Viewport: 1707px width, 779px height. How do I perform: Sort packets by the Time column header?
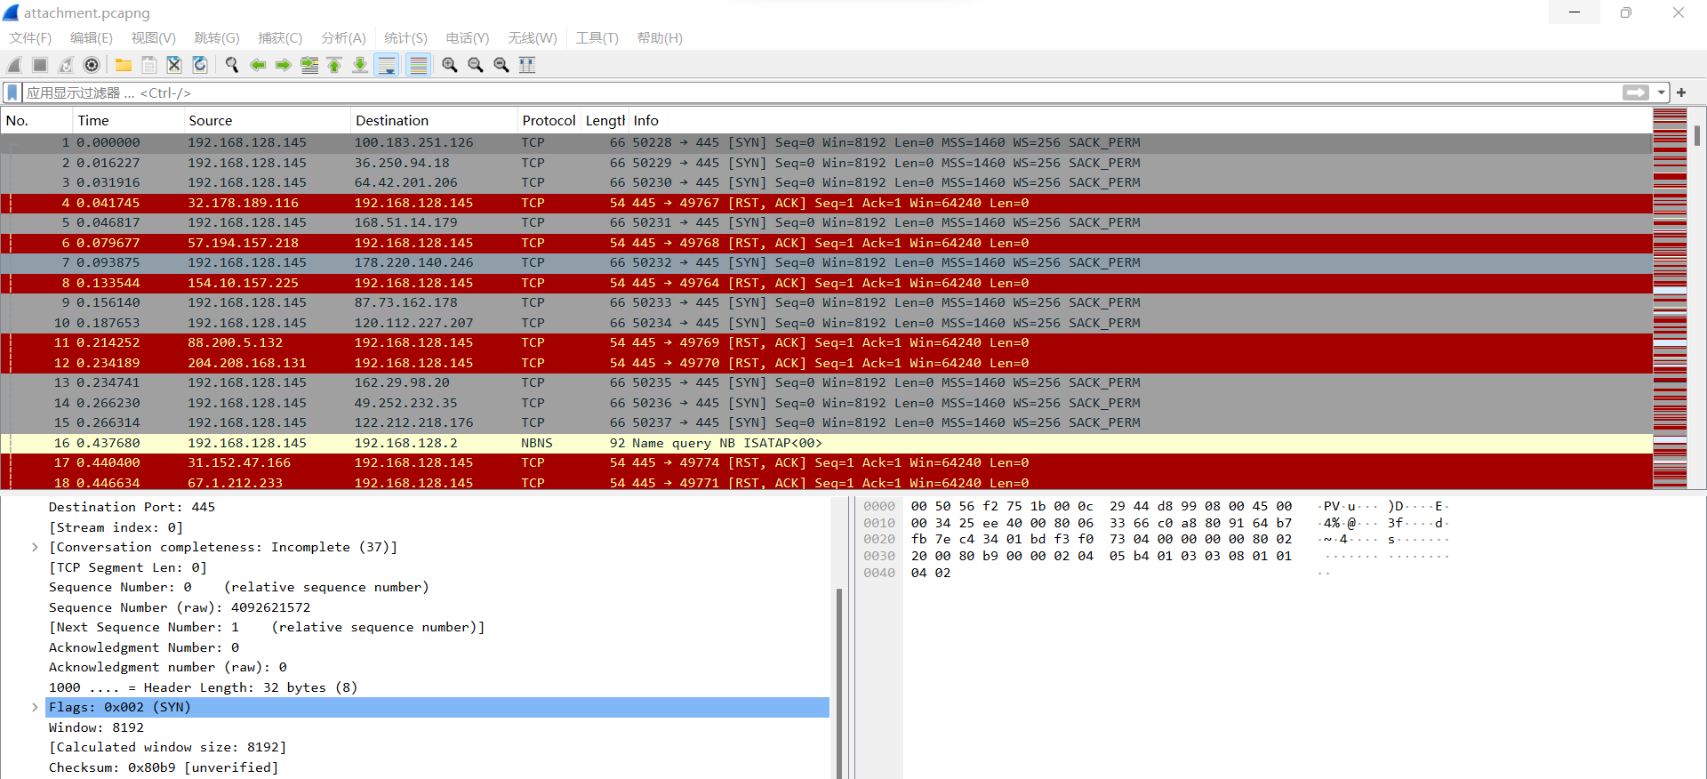[128, 120]
